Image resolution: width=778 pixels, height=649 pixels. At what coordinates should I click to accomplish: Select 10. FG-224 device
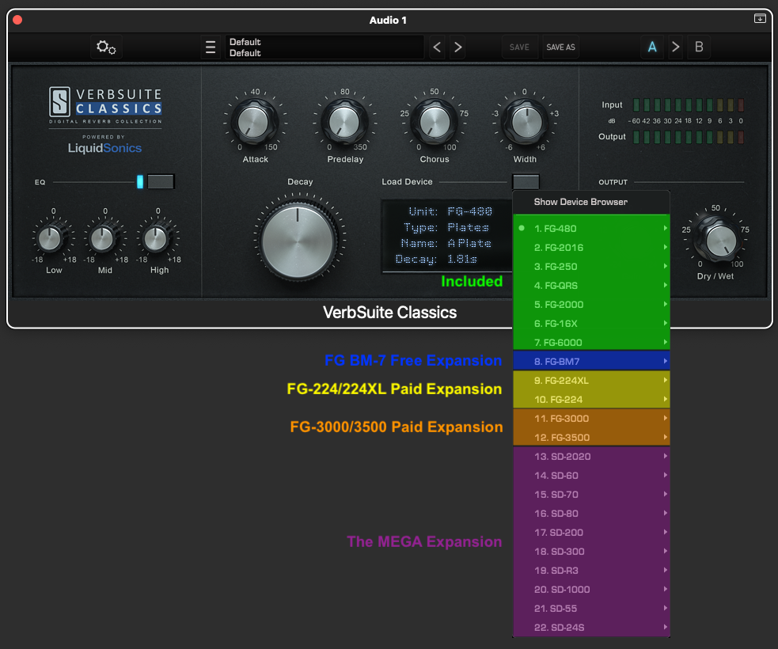point(591,400)
